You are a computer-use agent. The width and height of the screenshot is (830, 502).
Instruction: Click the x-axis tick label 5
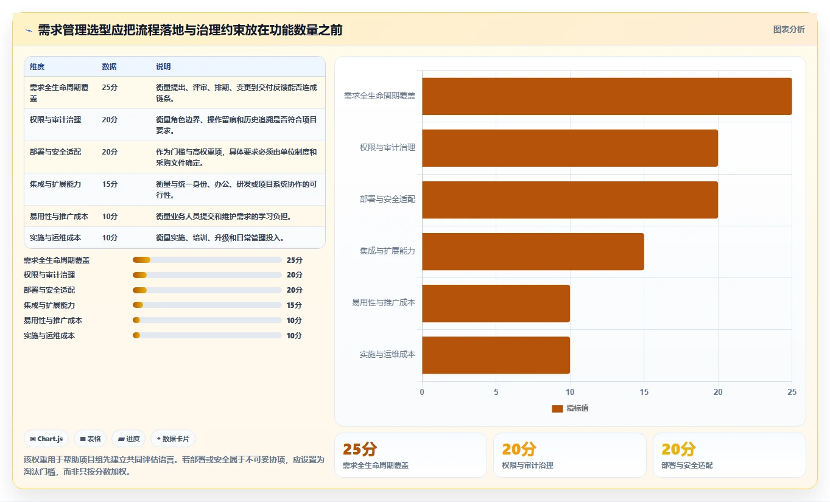pos(496,392)
